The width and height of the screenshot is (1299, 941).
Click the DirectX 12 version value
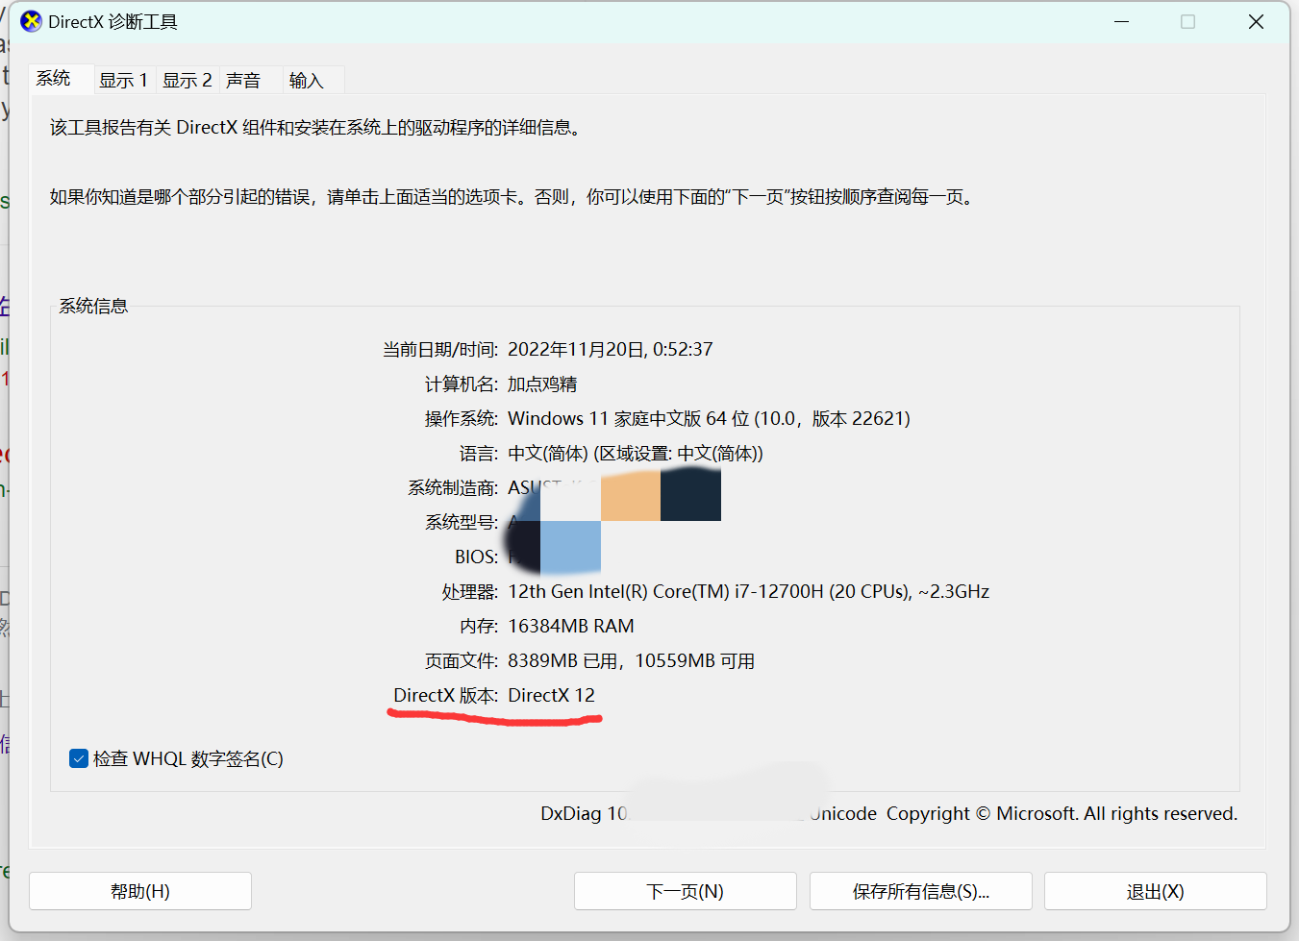pos(552,695)
